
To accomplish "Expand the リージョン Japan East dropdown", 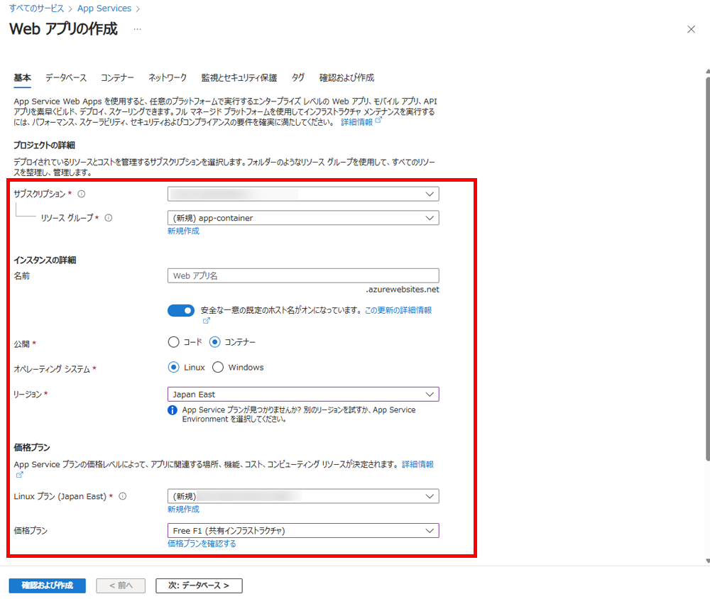I will 303,395.
